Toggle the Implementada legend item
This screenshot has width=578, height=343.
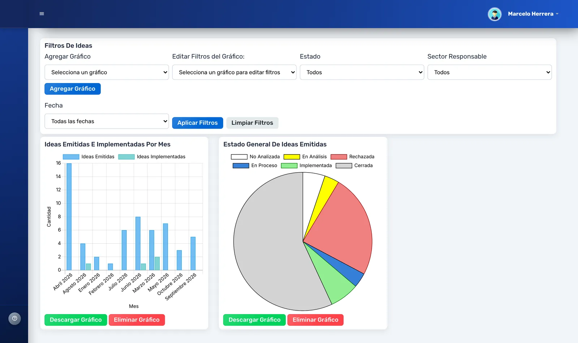(306, 165)
